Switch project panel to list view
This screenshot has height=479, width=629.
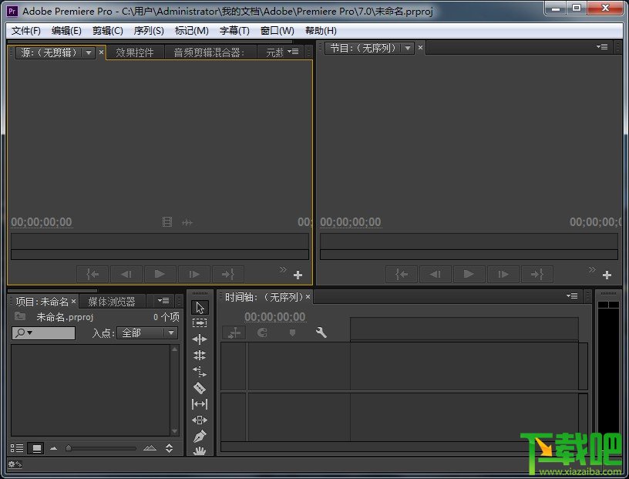17,448
